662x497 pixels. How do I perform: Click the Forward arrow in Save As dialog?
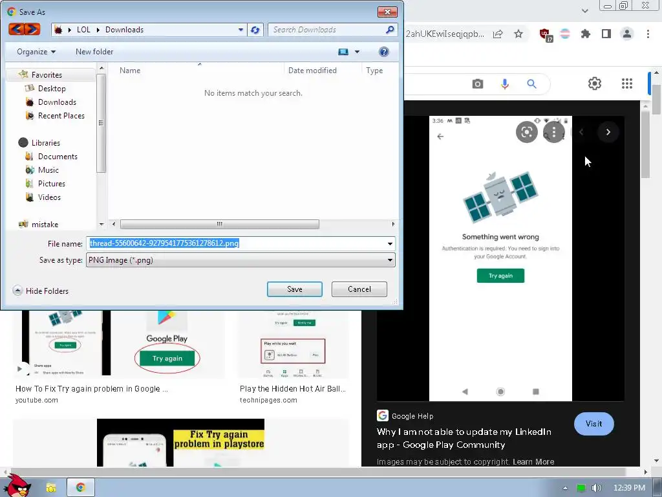coord(32,29)
